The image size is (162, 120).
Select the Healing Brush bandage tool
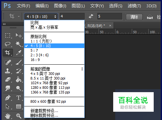pyautogui.click(x=8, y=62)
